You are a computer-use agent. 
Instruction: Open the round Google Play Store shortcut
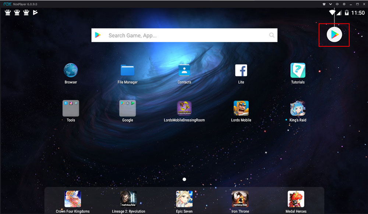[334, 35]
